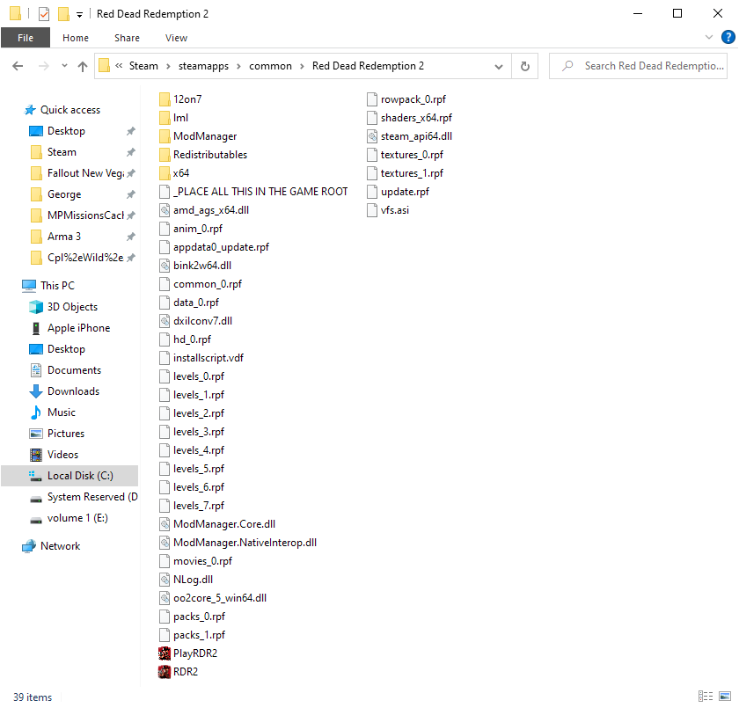Open Customize Quick Access Toolbar dropdown
The image size is (739, 708).
point(79,15)
